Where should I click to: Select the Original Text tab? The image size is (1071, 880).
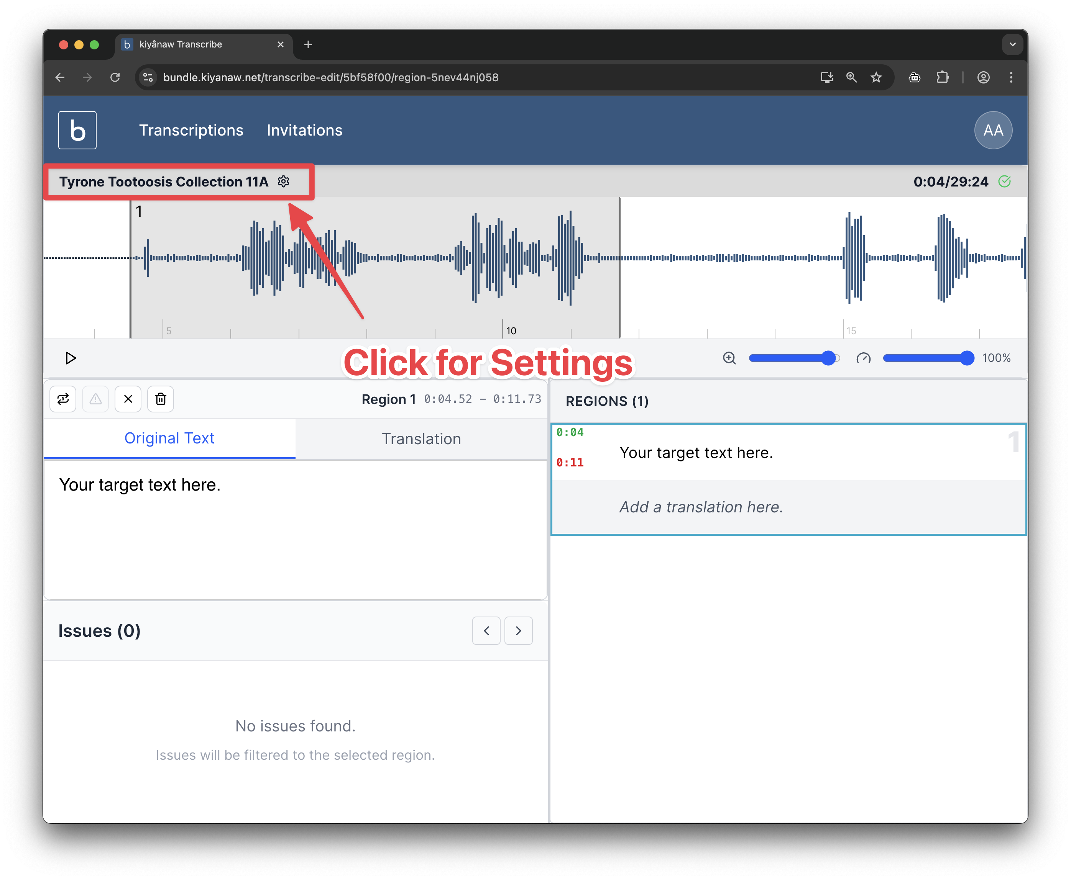pos(169,438)
